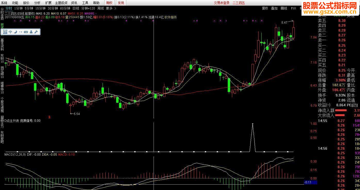Click the 卖五 price 8.30

pyautogui.click(x=342, y=21)
